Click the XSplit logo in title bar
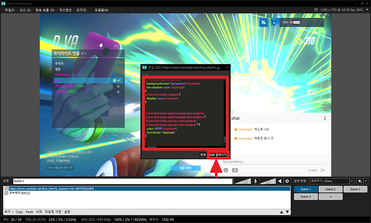The width and height of the screenshot is (371, 223). [3, 4]
